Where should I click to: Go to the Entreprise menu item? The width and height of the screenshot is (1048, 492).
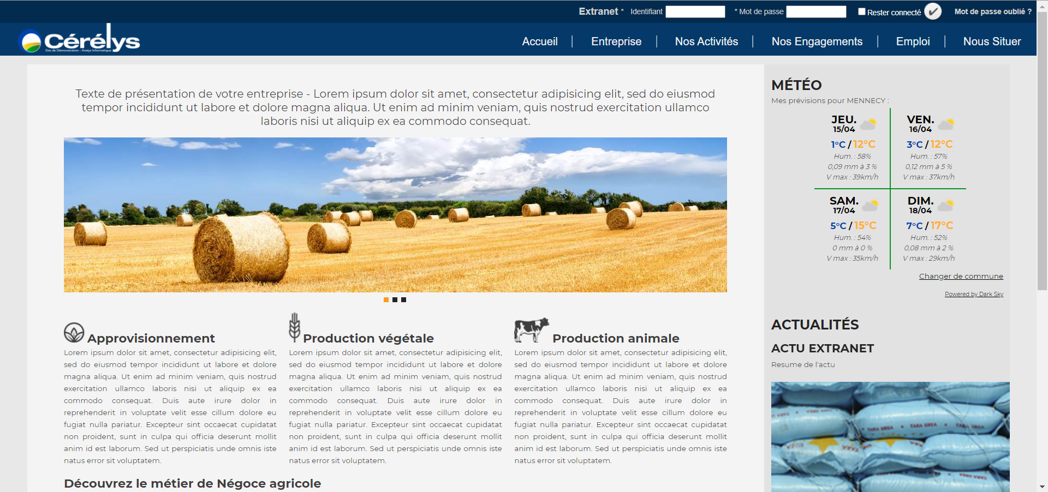[x=616, y=41]
